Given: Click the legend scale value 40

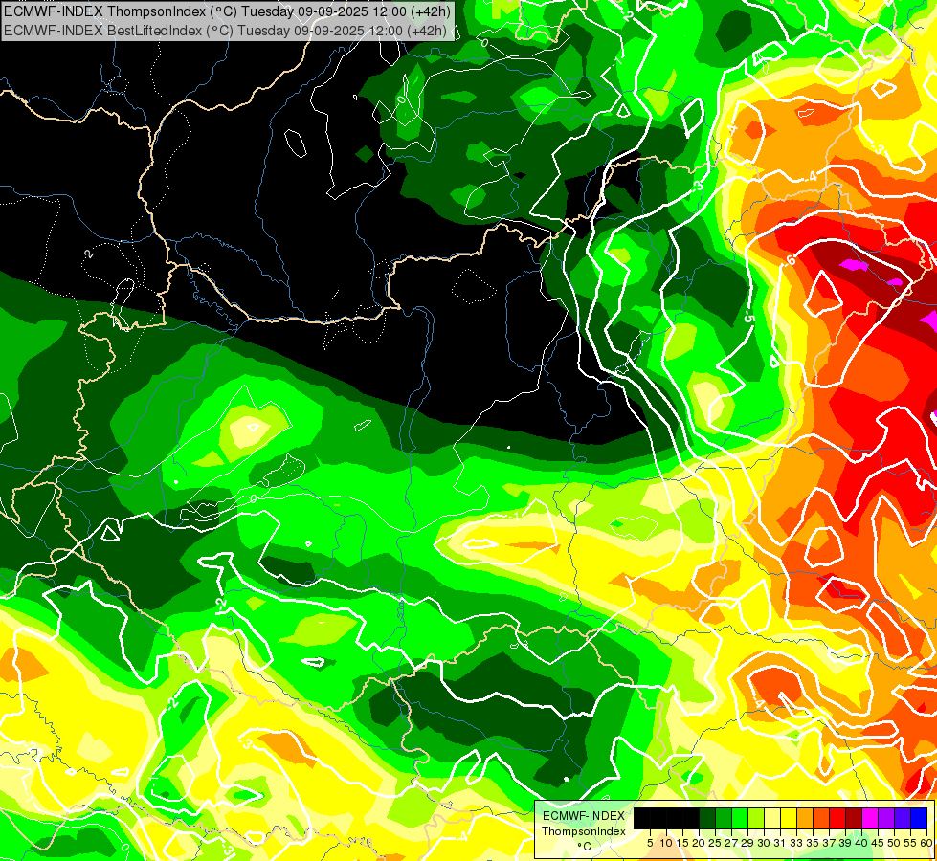Looking at the screenshot, I should tap(861, 843).
